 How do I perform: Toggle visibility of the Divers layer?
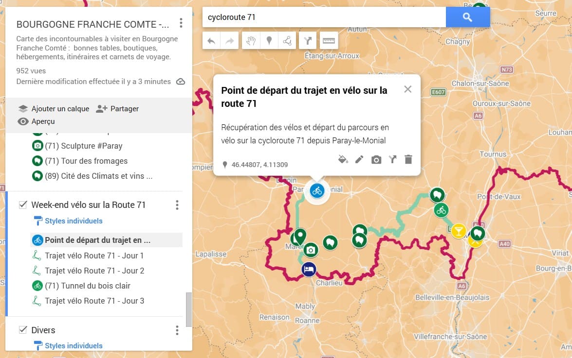(x=22, y=330)
